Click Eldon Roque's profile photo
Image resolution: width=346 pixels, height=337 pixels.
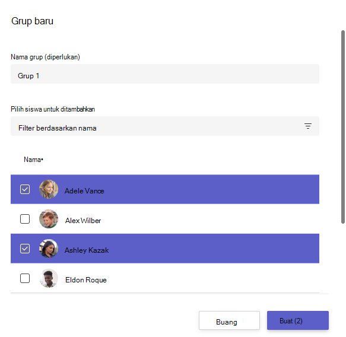[49, 278]
